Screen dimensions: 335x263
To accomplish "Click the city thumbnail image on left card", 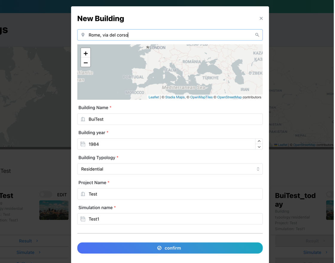I will coord(54,210).
